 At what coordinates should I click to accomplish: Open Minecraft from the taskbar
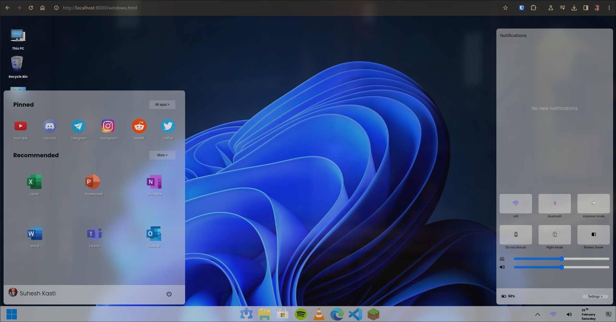(x=373, y=314)
